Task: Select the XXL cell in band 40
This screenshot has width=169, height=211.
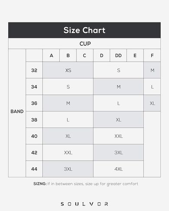Action: [118, 136]
